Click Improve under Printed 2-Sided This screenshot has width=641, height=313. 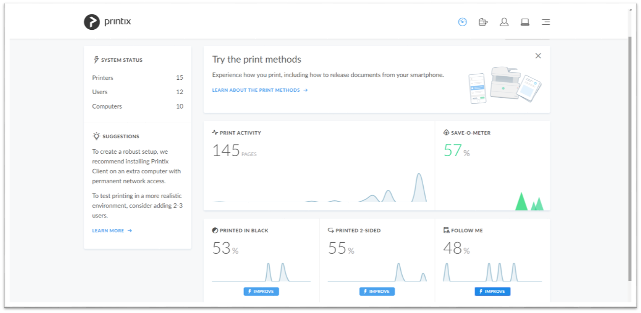[377, 292]
